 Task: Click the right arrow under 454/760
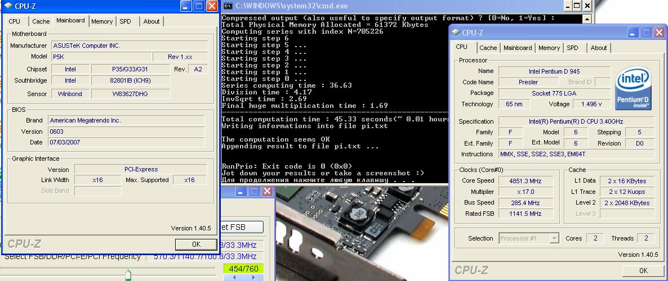253,277
